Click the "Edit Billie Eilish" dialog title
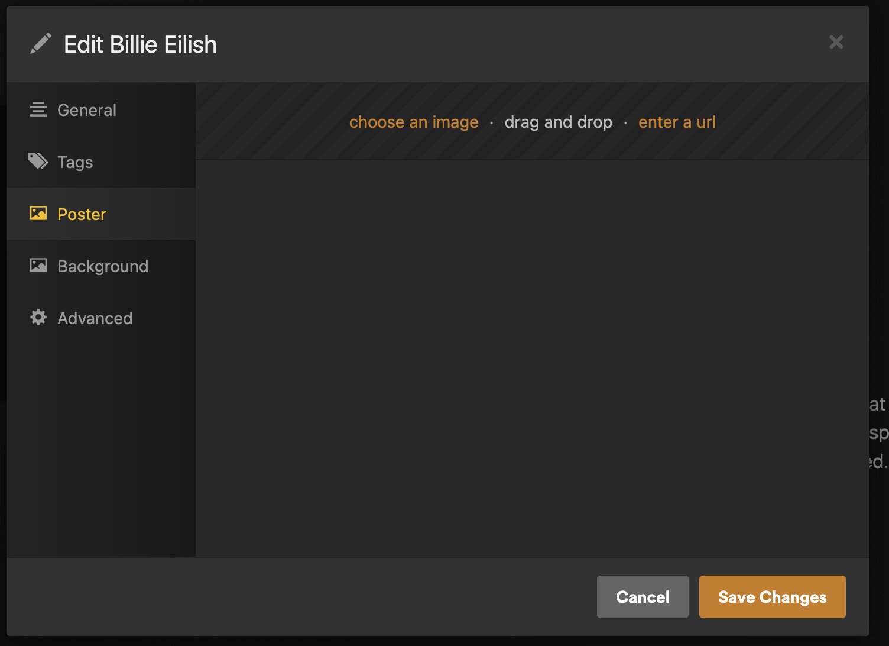This screenshot has width=889, height=646. point(140,44)
